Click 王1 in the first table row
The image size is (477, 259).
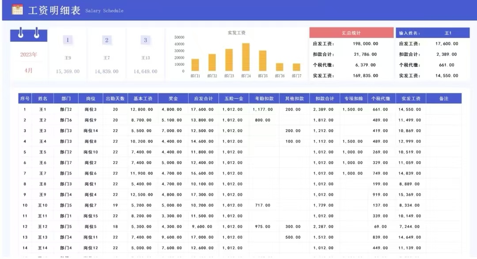click(42, 109)
